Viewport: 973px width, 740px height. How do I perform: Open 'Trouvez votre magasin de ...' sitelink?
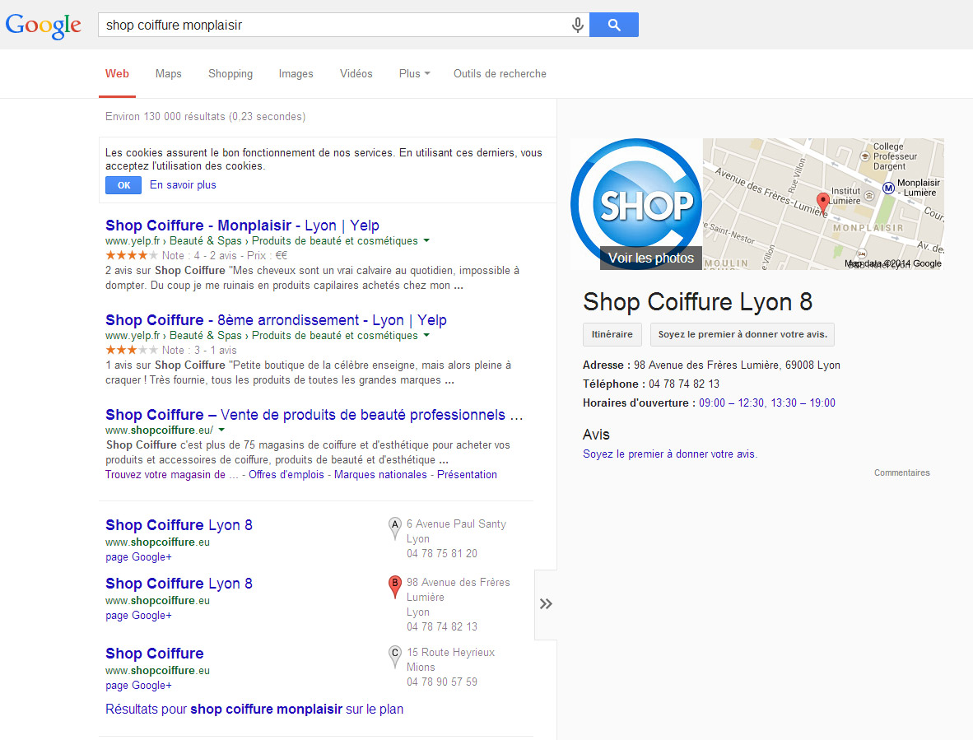(x=172, y=474)
